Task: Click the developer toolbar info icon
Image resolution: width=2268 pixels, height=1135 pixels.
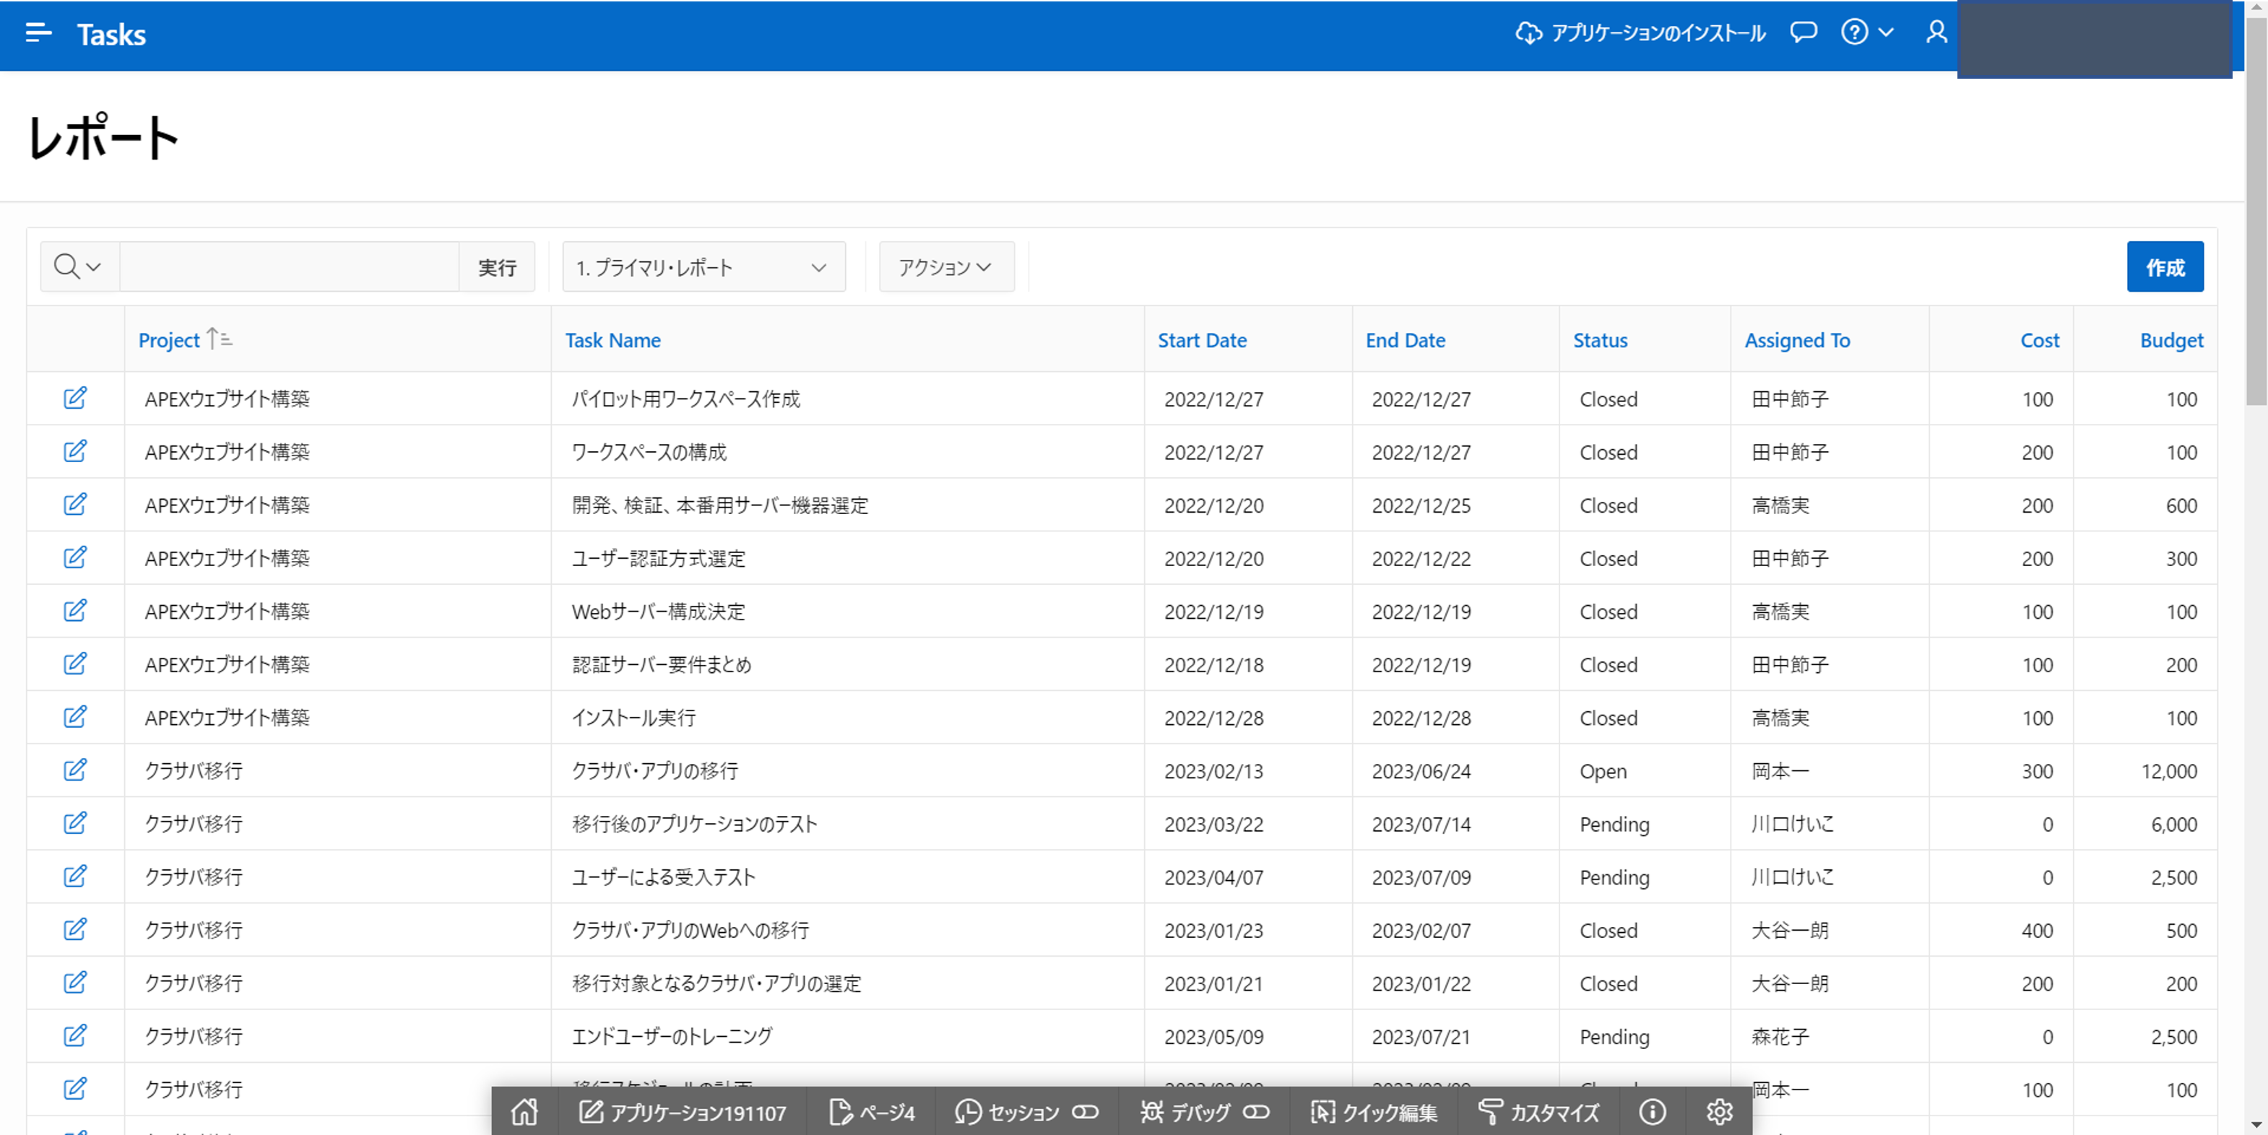Action: pyautogui.click(x=1653, y=1112)
